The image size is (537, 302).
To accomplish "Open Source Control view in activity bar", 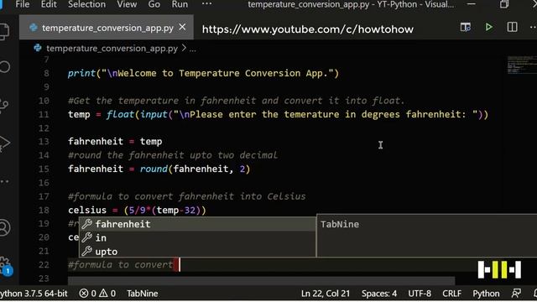I will (4, 105).
